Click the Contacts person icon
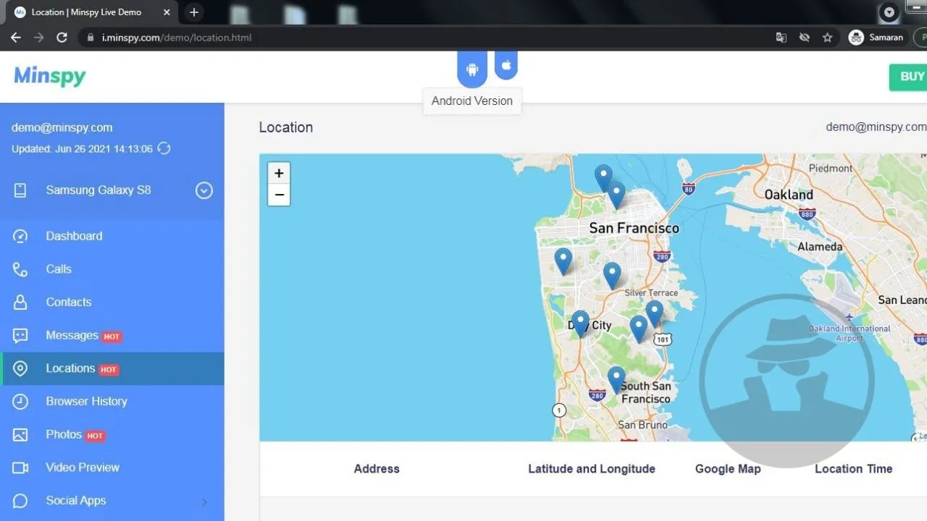This screenshot has height=521, width=927. tap(20, 302)
